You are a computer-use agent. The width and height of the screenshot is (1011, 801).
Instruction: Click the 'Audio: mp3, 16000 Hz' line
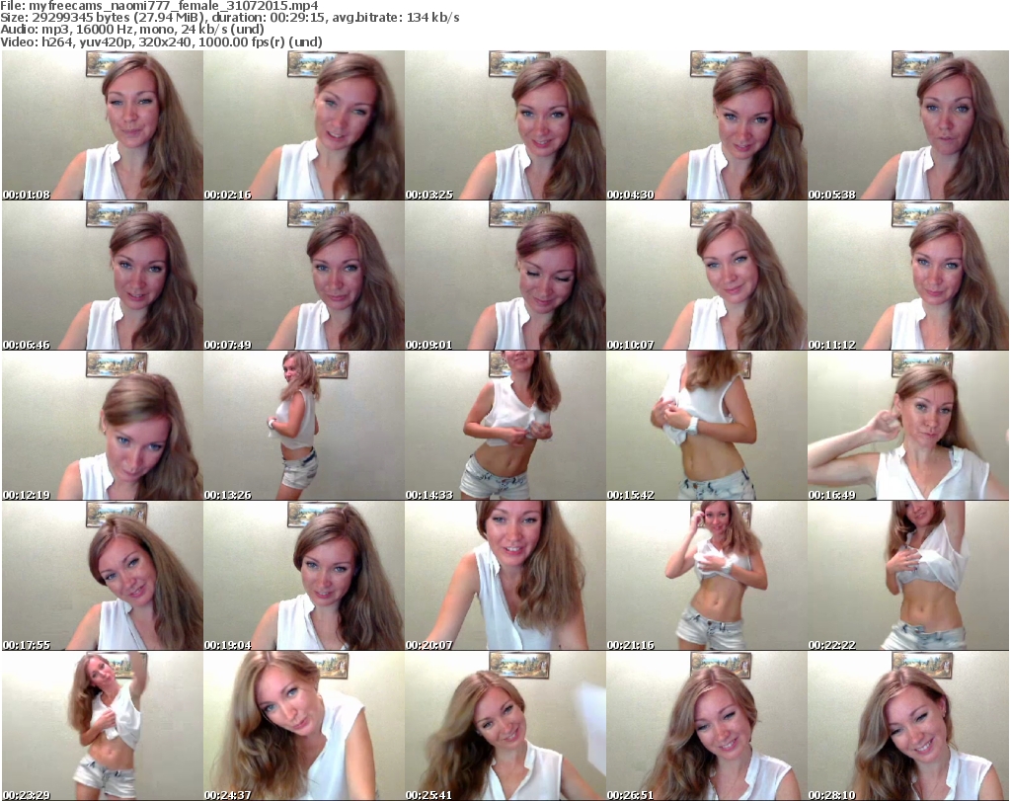pos(132,30)
